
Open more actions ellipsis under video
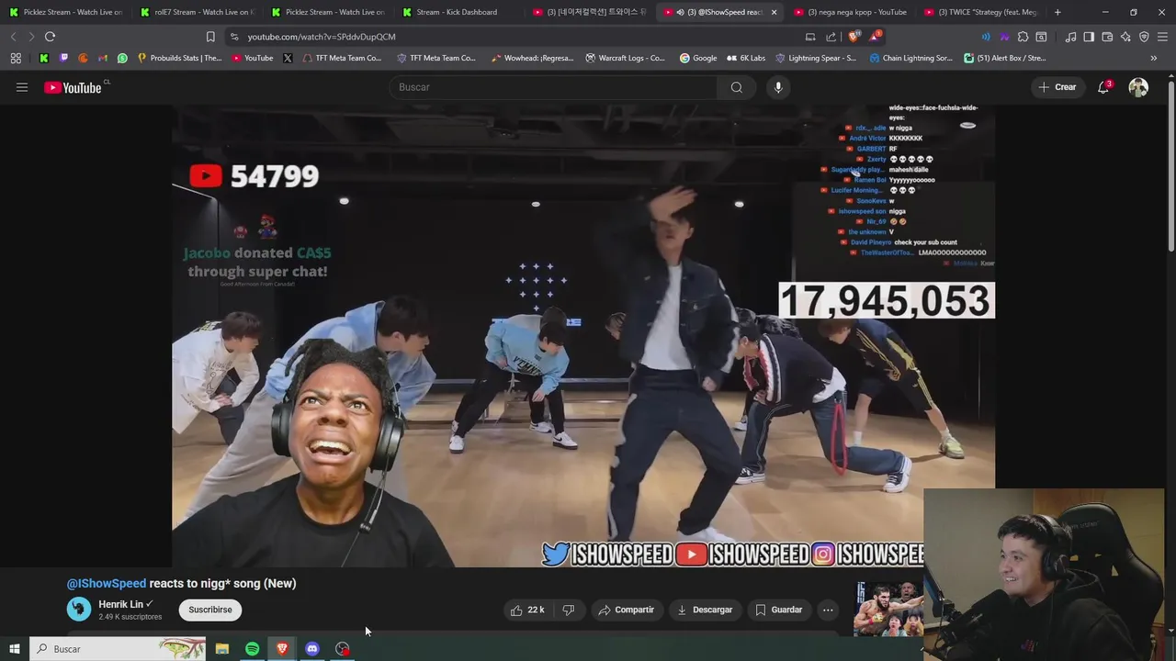[x=828, y=610]
